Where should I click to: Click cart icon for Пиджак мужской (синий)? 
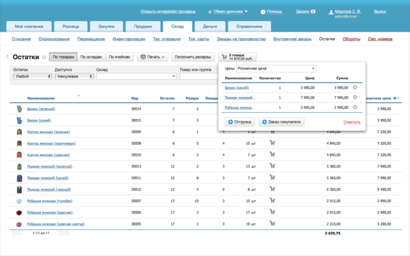(272, 178)
